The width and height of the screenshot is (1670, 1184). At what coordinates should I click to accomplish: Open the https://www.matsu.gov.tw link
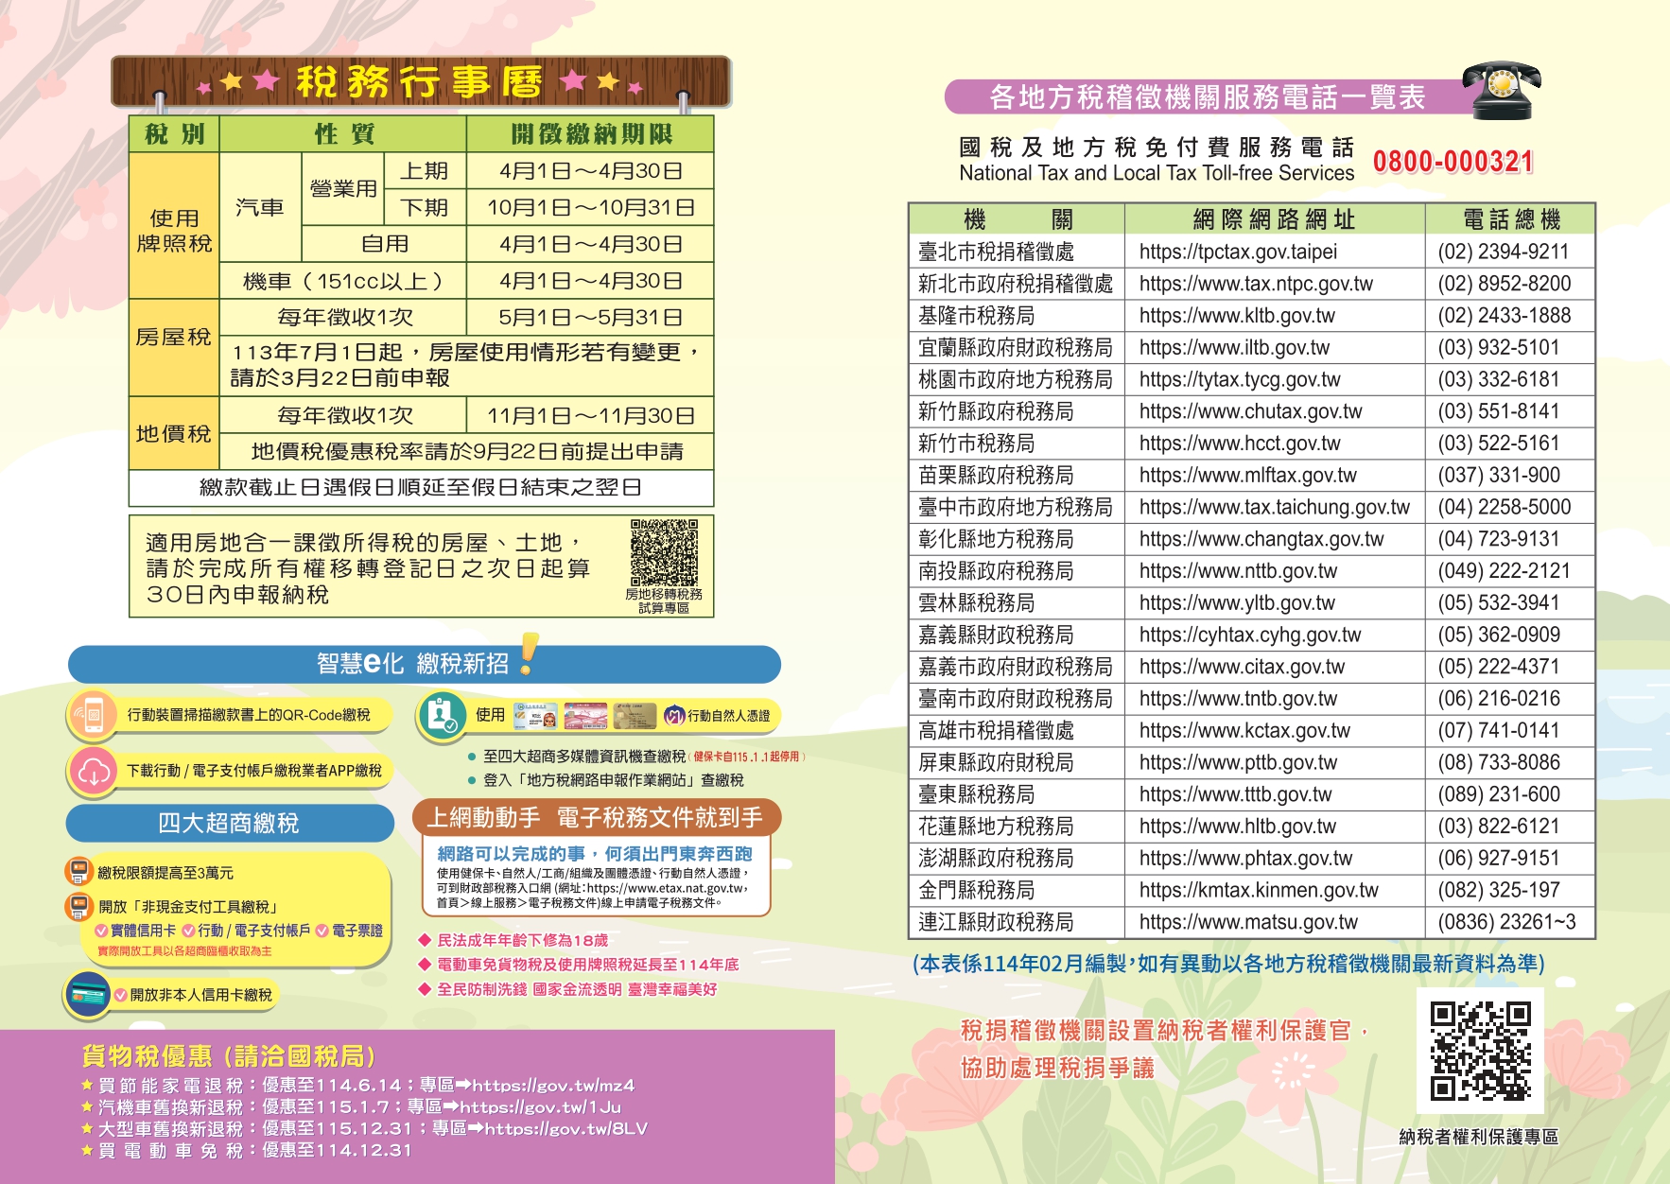1248,922
